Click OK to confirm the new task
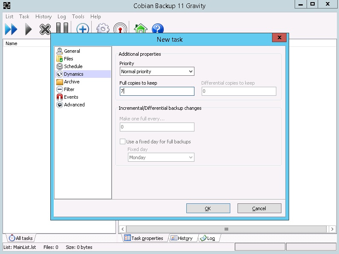Image resolution: width=339 pixels, height=254 pixels. 208,208
